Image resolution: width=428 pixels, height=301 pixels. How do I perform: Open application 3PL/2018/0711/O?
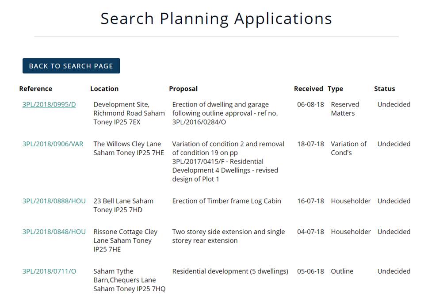pyautogui.click(x=49, y=271)
